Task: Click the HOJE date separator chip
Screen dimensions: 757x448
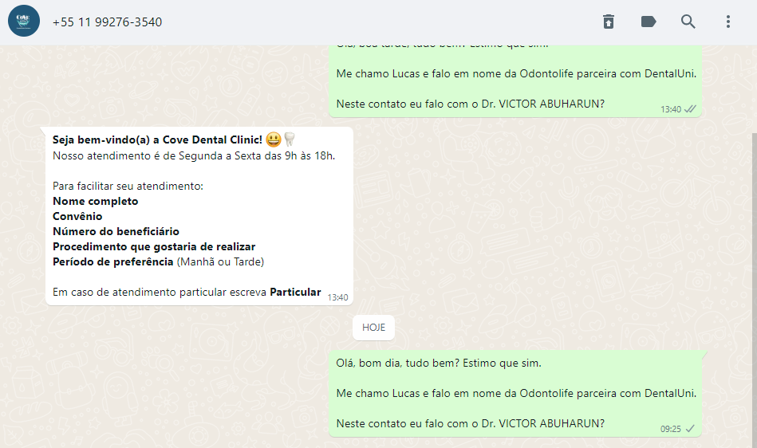Action: point(373,328)
